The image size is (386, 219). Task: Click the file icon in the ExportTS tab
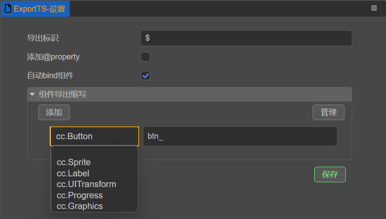[x=8, y=8]
